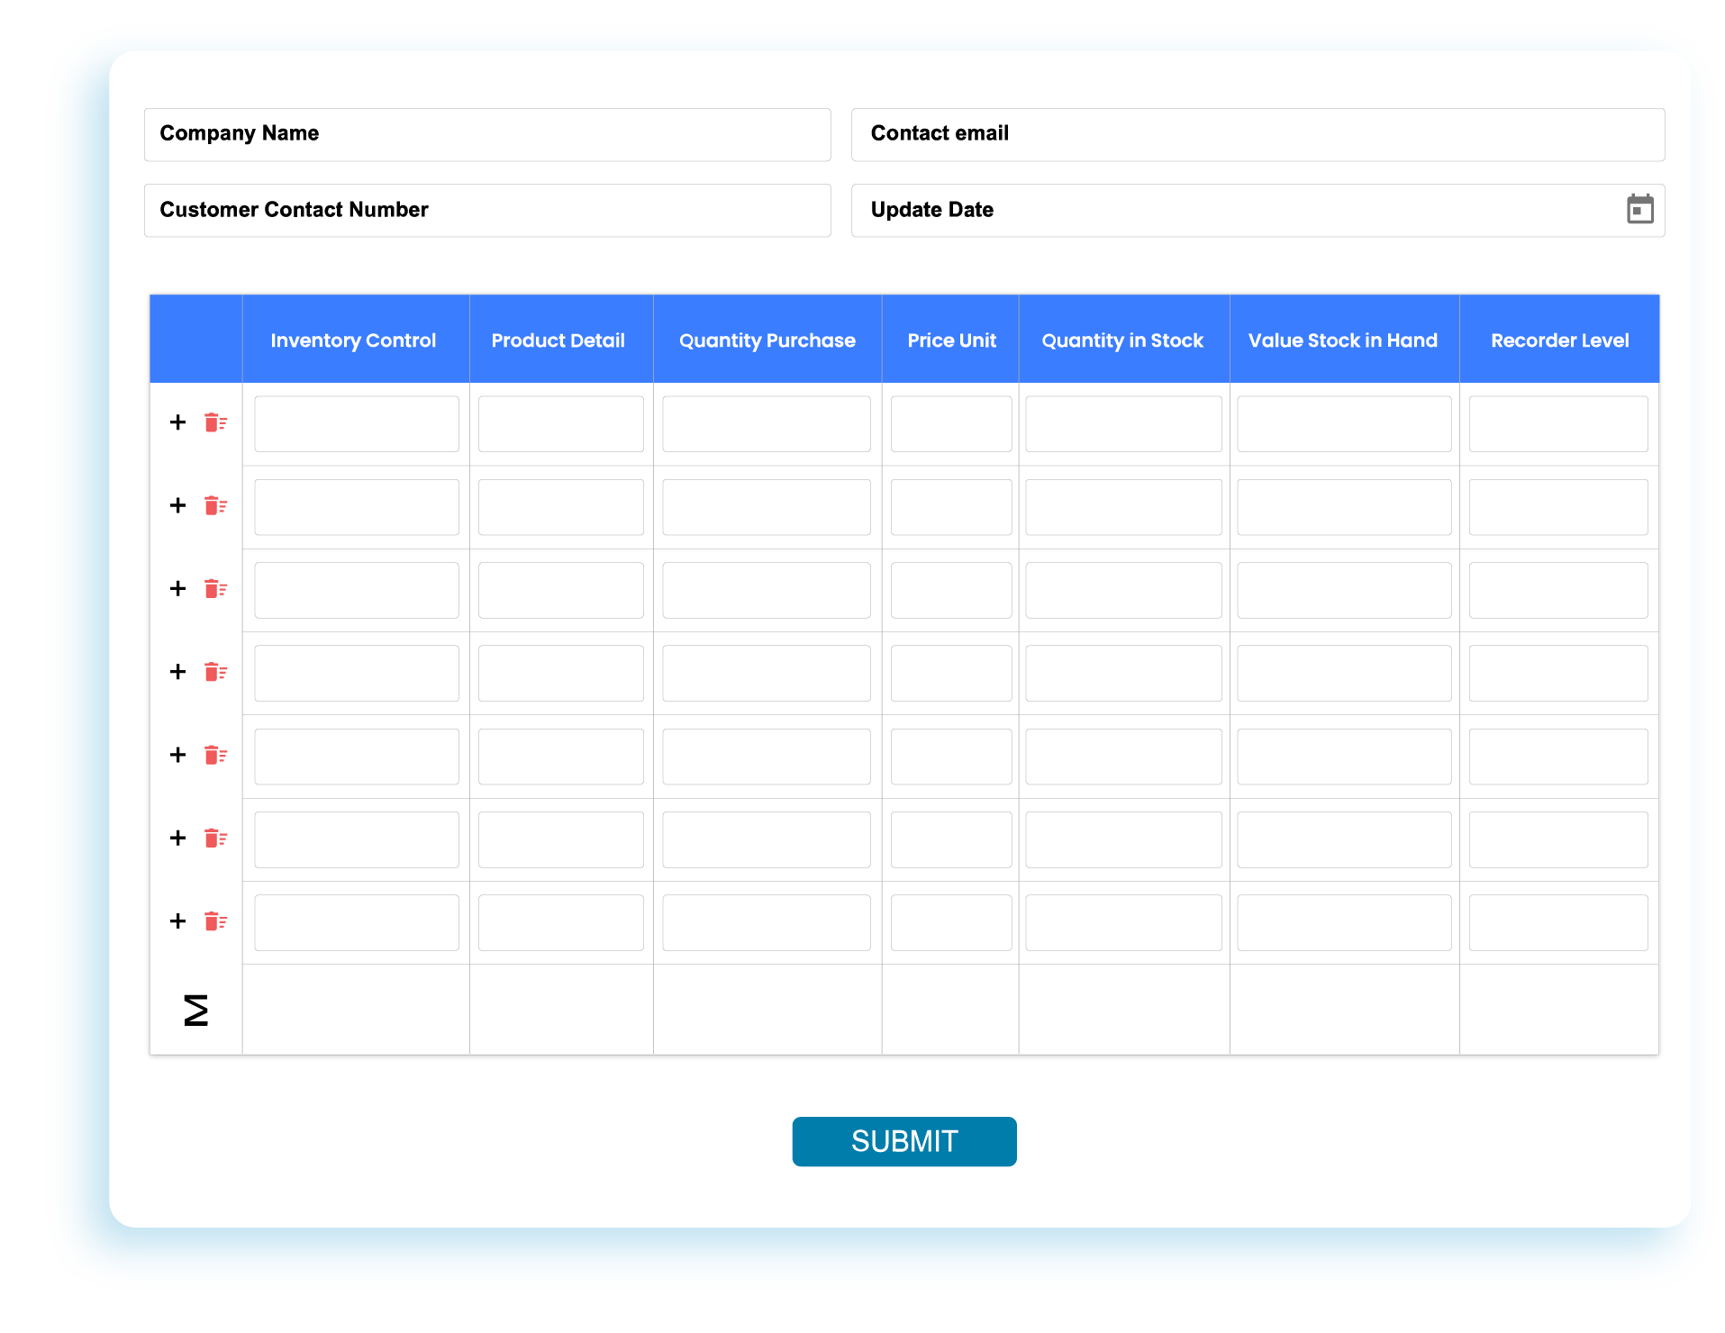Select the Inventory Control column header
The width and height of the screenshot is (1725, 1333).
pyautogui.click(x=354, y=340)
